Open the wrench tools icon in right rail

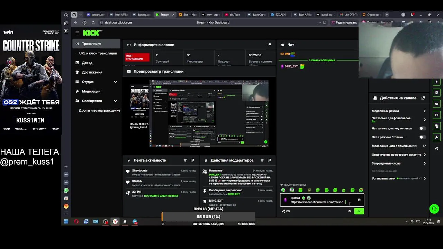point(436,137)
